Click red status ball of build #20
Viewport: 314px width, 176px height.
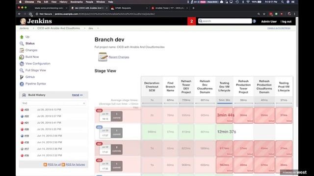click(x=22, y=130)
